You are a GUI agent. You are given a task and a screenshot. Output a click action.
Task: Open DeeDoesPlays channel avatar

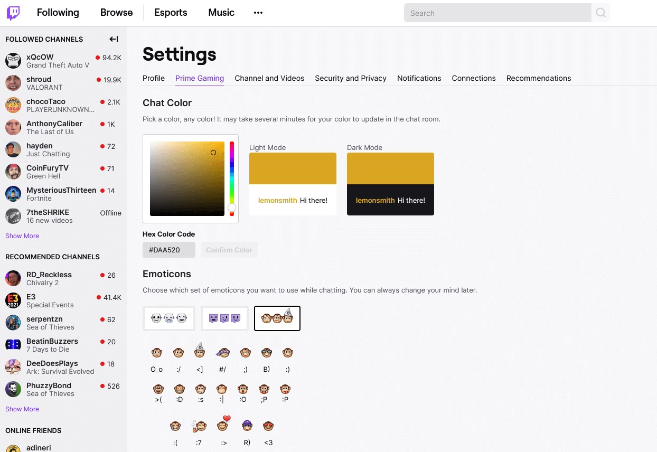(x=13, y=367)
